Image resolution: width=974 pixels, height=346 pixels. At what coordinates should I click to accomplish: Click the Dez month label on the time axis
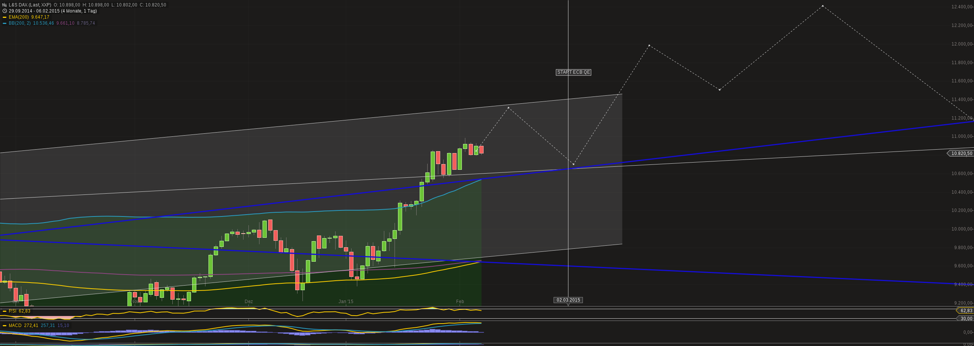[248, 302]
